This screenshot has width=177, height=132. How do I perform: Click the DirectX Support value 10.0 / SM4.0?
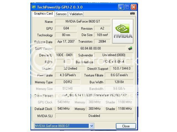[122, 68]
